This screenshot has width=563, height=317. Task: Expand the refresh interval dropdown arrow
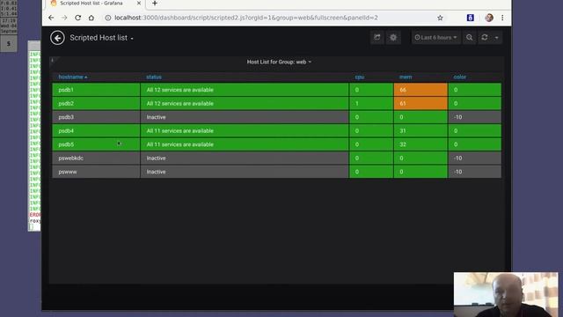pyautogui.click(x=496, y=37)
